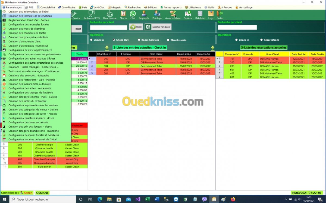Open the Database toolbar icon
326x203 pixels.
pos(200,15)
